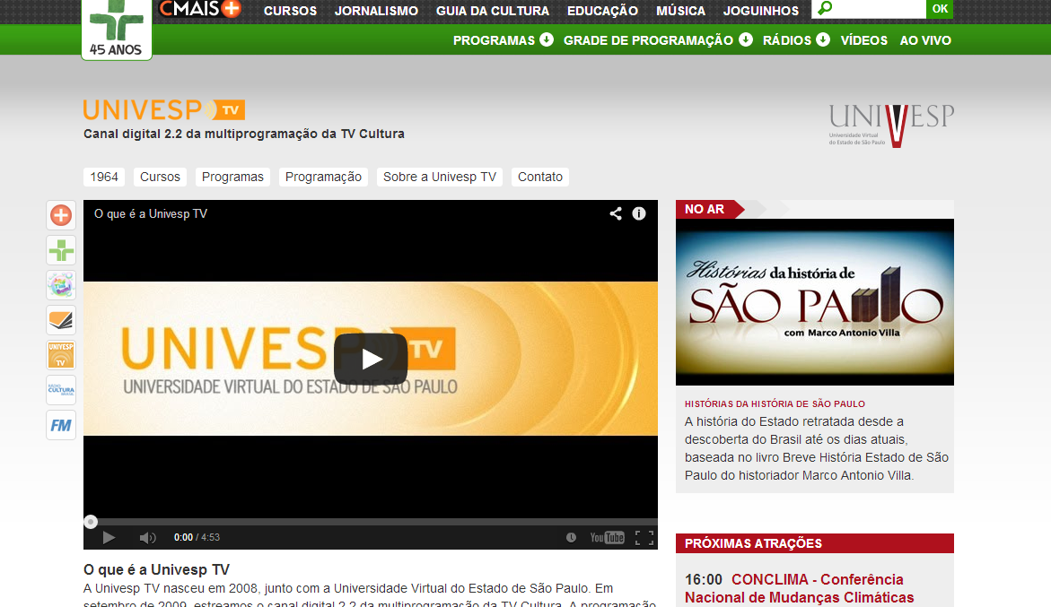Select the 1964 tab
Viewport: 1051px width, 607px height.
click(x=104, y=177)
